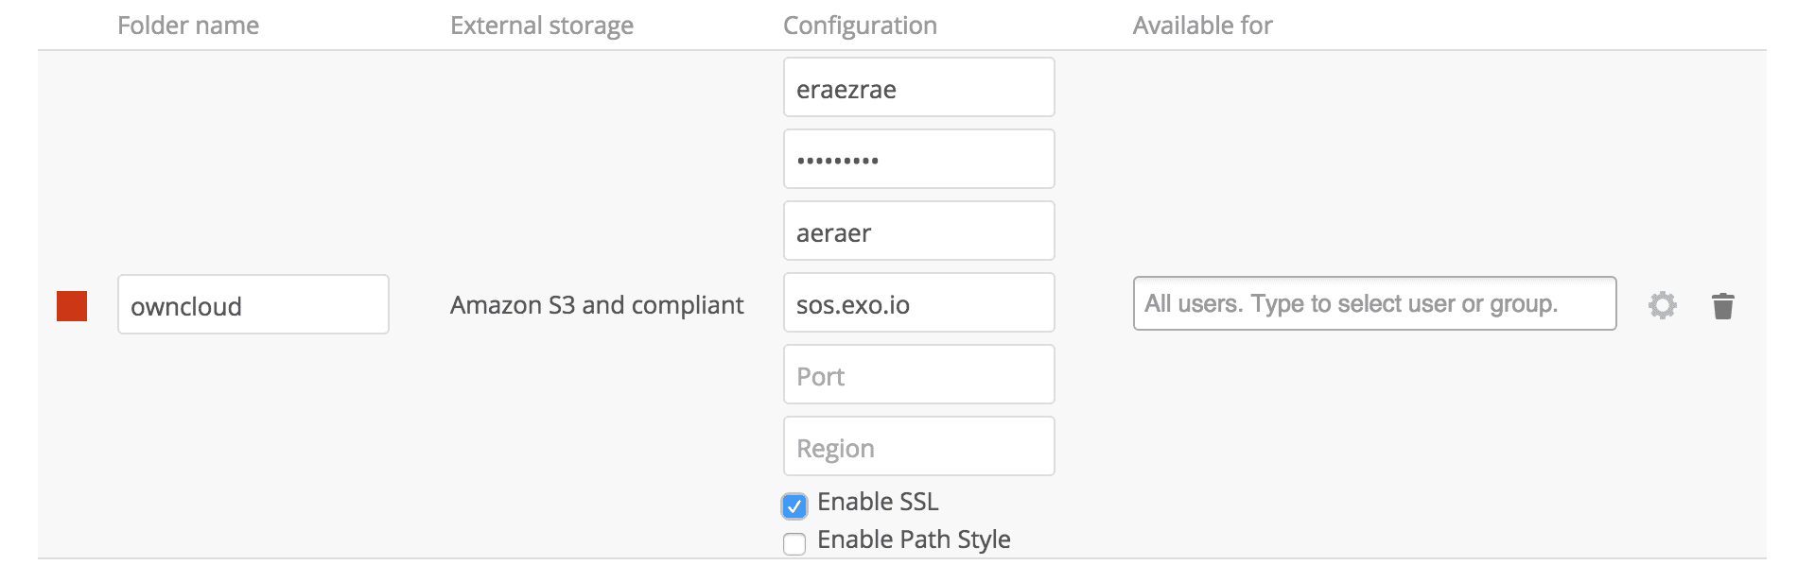Click the red status indicator square
The image size is (1797, 565).
tap(72, 306)
